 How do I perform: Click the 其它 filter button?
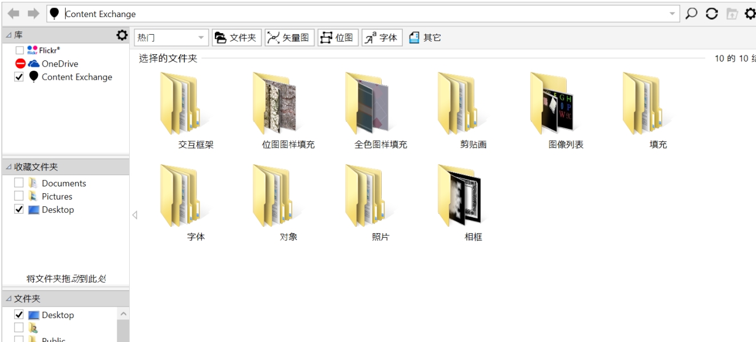pyautogui.click(x=425, y=38)
